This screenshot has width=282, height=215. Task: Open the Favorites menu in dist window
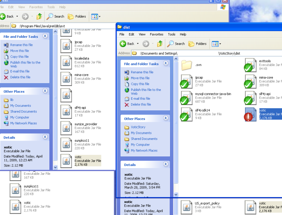(156, 35)
